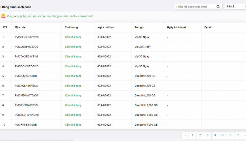Image resolution: width=246 pixels, height=141 pixels.
Task: Click Còn khả dụng status in row 1
Action: coord(73,37)
